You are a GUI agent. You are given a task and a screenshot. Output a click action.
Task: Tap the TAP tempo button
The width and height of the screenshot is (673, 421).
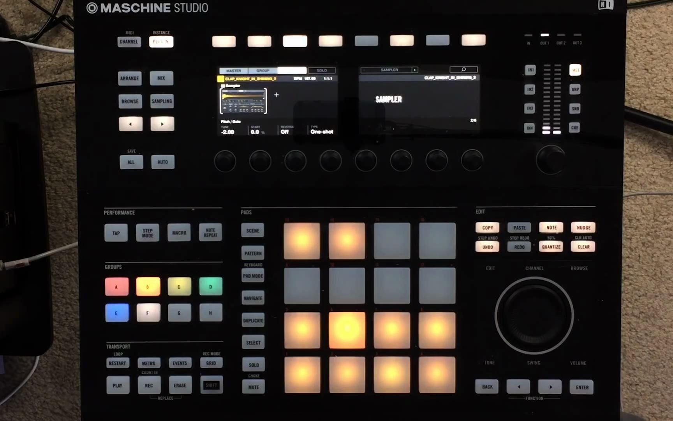pos(116,233)
